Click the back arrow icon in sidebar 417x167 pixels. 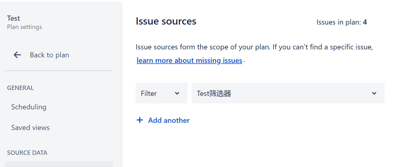point(17,55)
